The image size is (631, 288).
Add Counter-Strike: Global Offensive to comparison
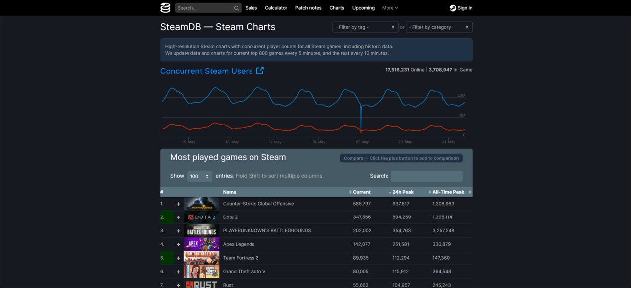click(x=178, y=204)
